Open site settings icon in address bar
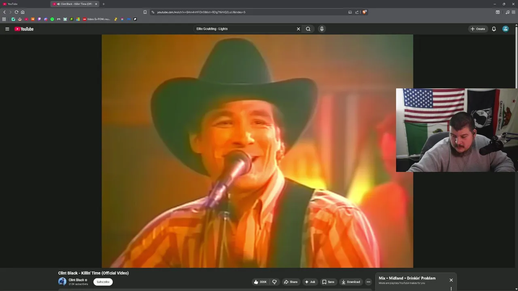Image resolution: width=518 pixels, height=291 pixels. 153,12
